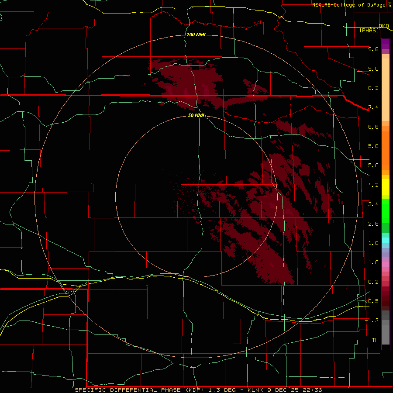Click the 9.0 value on the color scale
The height and width of the screenshot is (393, 393).
tap(373, 69)
